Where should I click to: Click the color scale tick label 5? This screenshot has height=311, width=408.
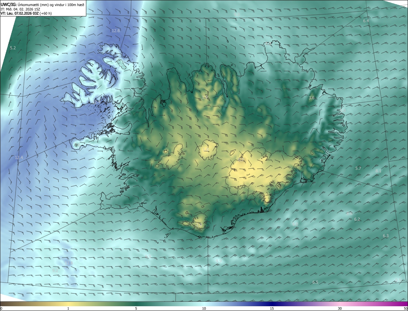click(x=136, y=309)
